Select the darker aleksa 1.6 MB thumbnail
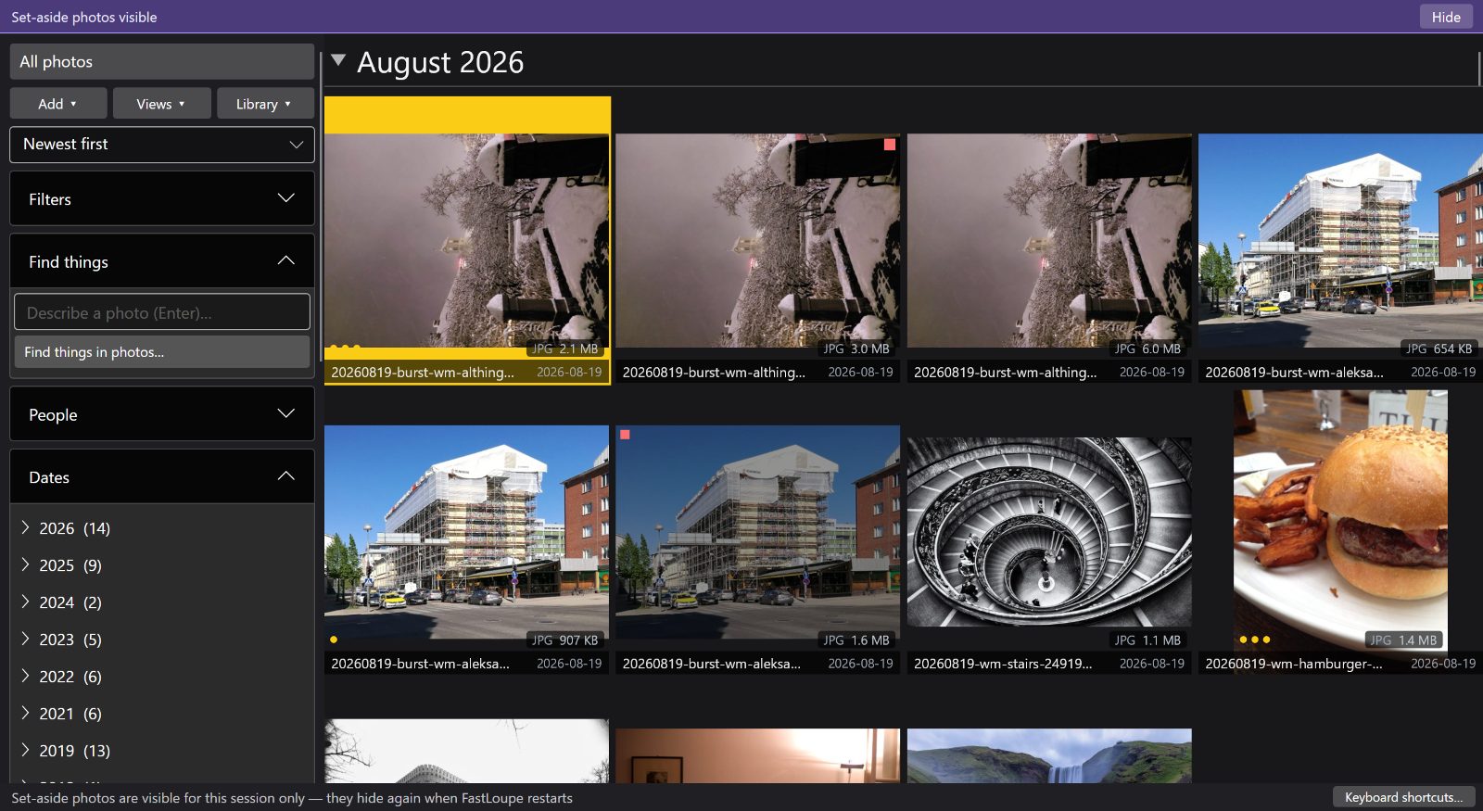The height and width of the screenshot is (811, 1483). click(x=758, y=532)
